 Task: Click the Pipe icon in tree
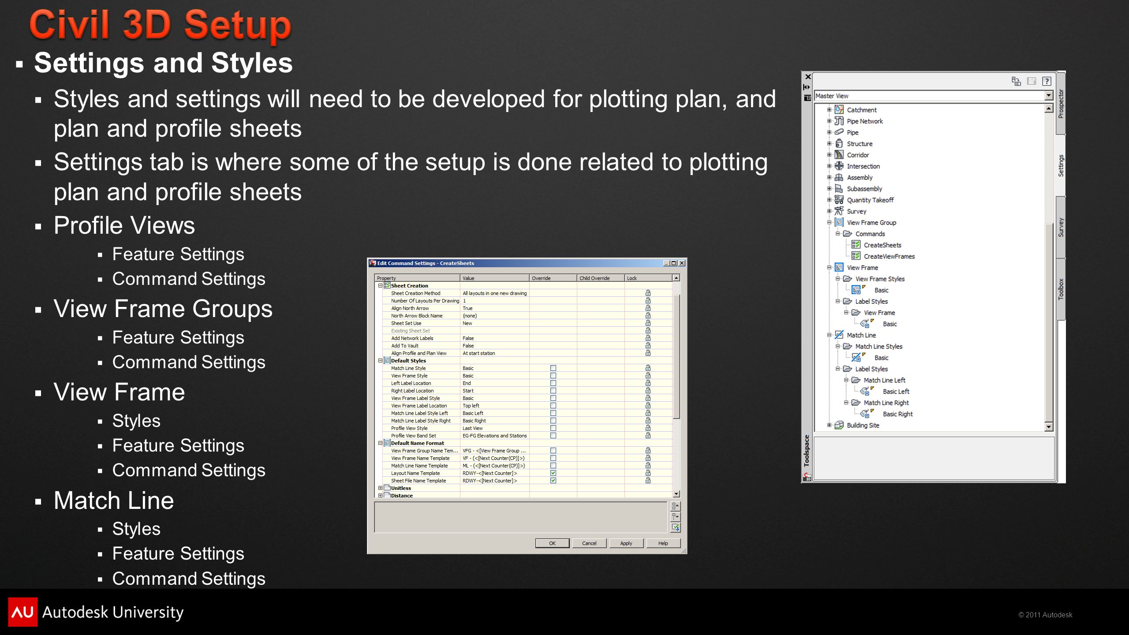click(839, 132)
